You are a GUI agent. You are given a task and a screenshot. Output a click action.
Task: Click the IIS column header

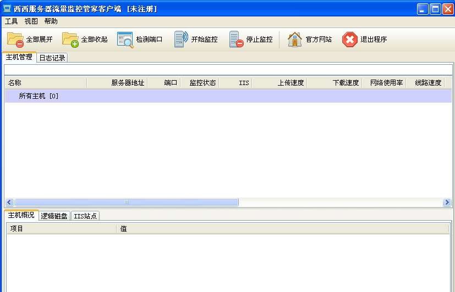click(235, 83)
